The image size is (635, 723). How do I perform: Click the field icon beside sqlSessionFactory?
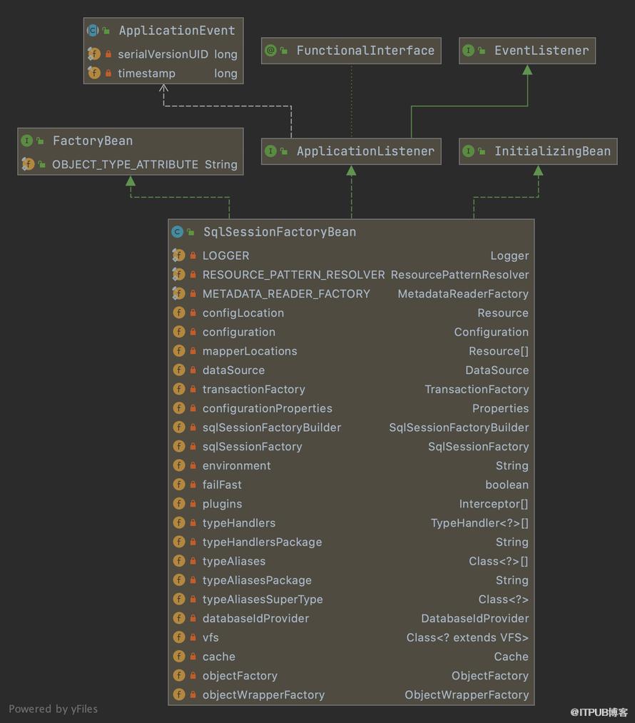[179, 446]
